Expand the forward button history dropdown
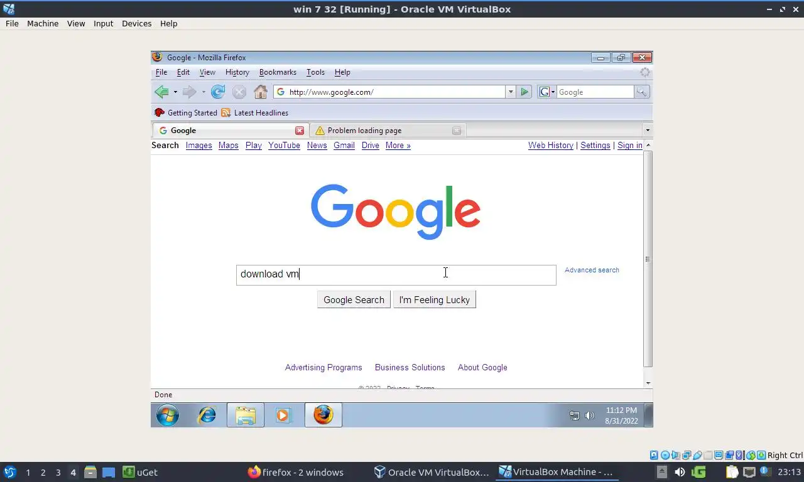This screenshot has width=804, height=482. click(204, 92)
